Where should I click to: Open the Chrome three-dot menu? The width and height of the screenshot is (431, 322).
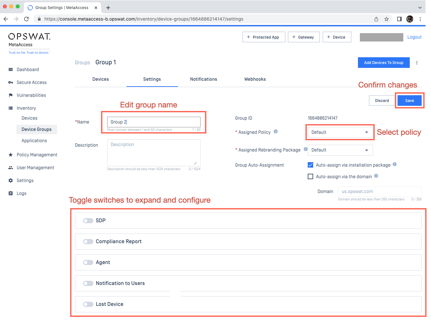[420, 19]
